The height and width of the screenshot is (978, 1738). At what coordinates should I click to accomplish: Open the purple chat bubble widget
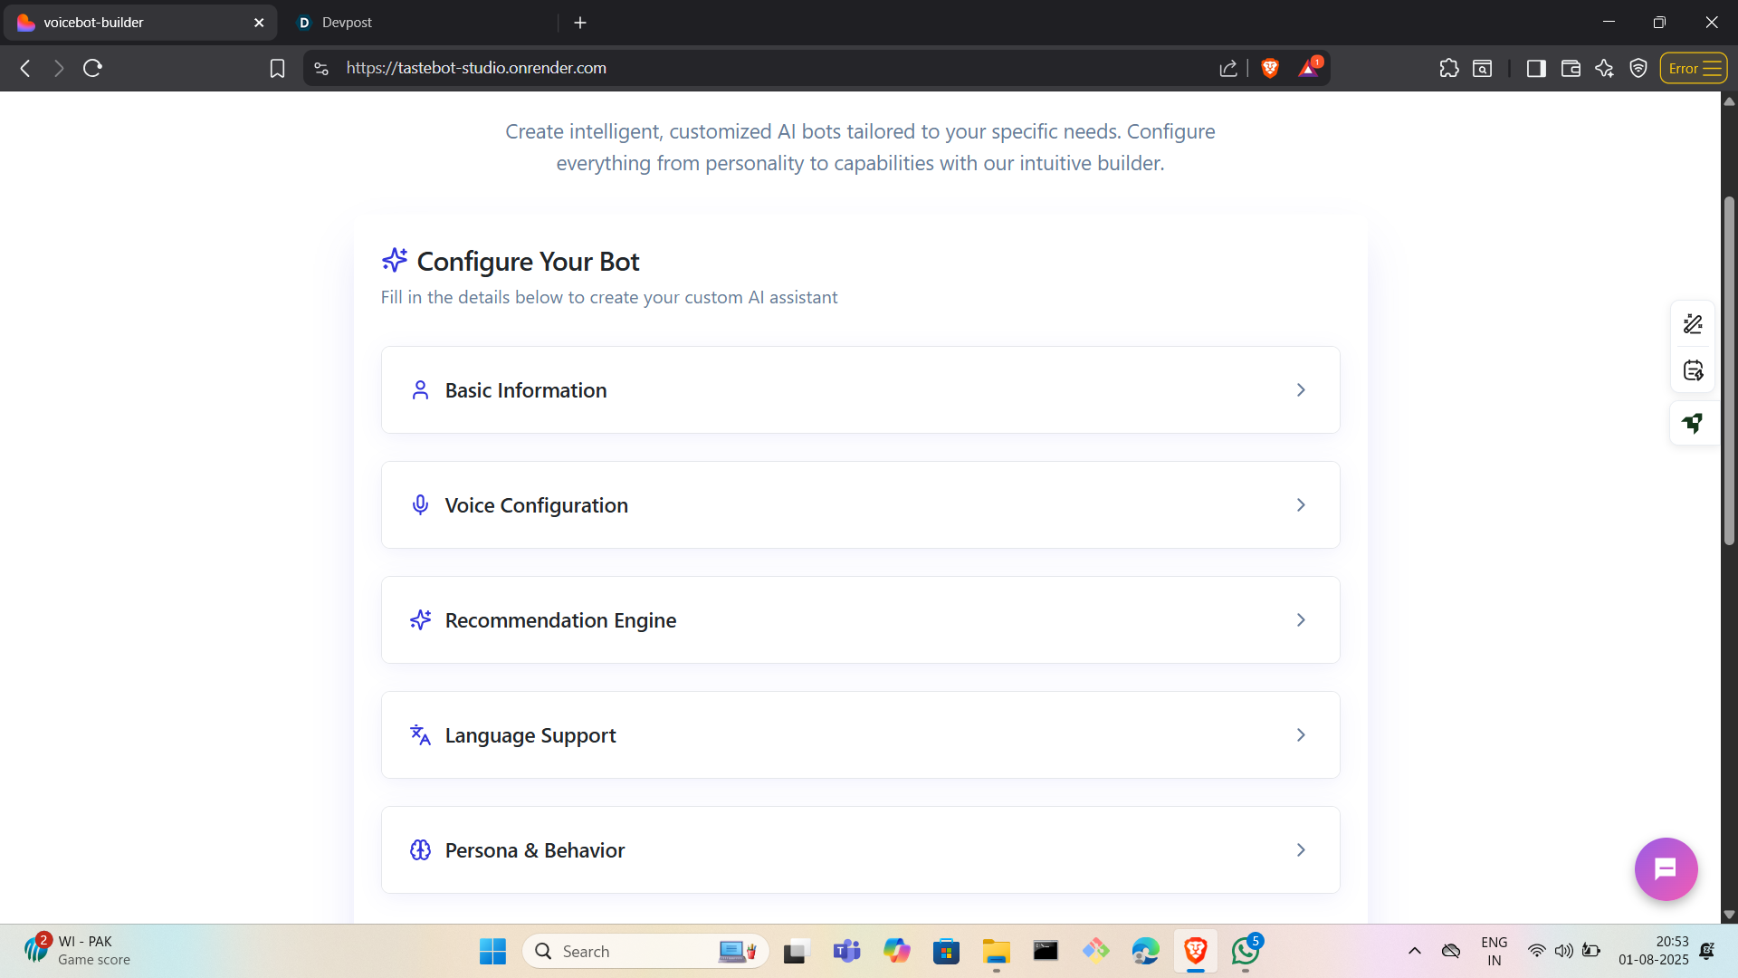(x=1666, y=869)
